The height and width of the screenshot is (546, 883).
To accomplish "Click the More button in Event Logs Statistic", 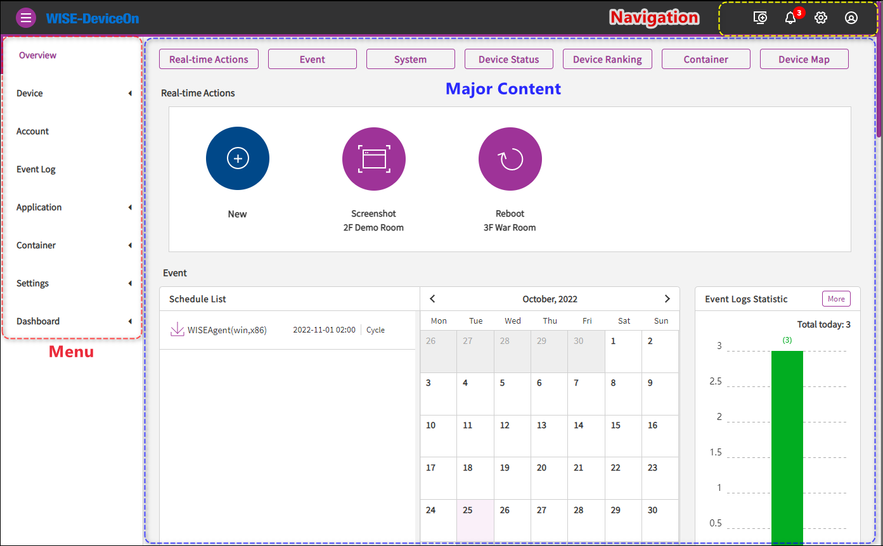I will [x=836, y=299].
